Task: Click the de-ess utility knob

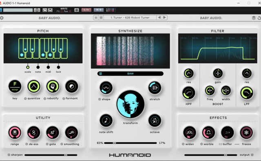Action: point(34,133)
